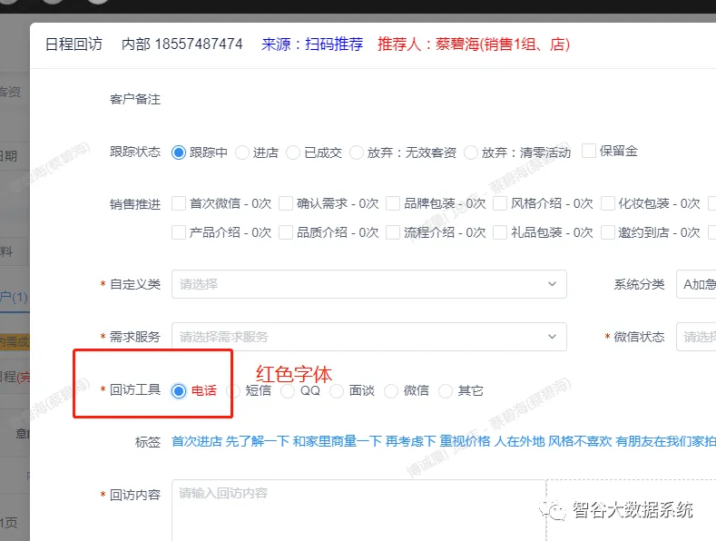Click the 首次进店 tag link
The height and width of the screenshot is (541, 716).
(196, 441)
